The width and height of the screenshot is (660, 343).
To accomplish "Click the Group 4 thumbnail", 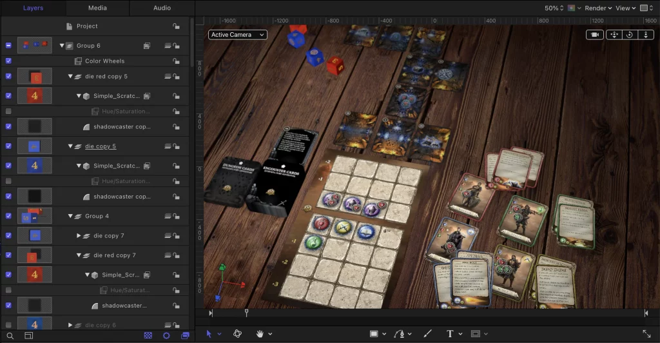I will 35,216.
